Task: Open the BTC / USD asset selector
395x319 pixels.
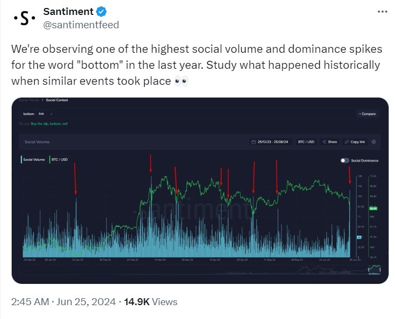Action: coord(306,142)
